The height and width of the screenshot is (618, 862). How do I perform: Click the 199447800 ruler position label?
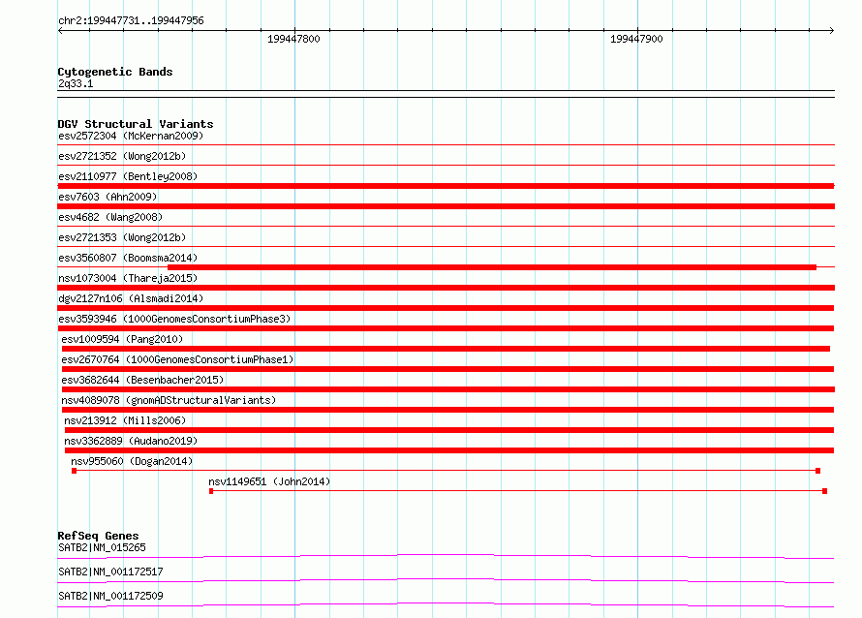pyautogui.click(x=293, y=39)
